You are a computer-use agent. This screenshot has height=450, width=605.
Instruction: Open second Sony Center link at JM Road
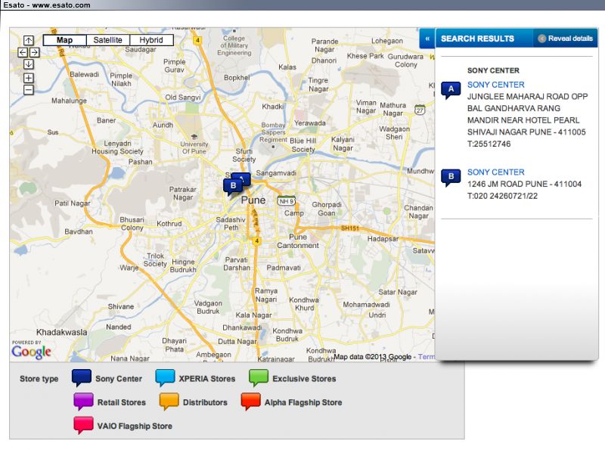[495, 172]
